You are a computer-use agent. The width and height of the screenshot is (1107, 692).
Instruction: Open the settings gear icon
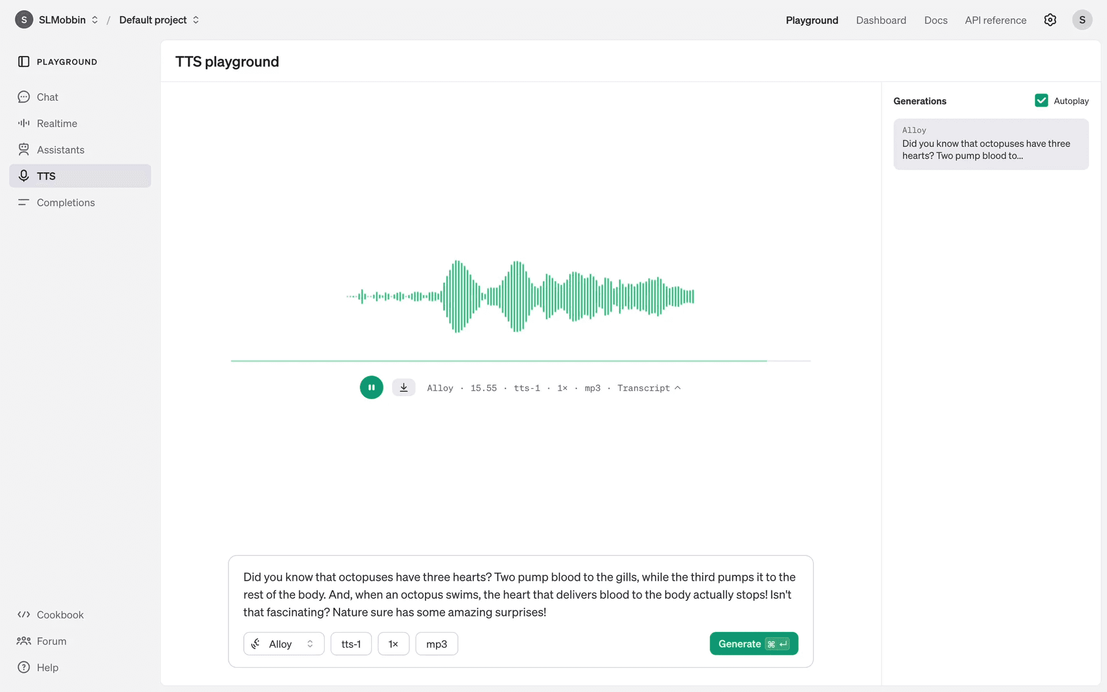tap(1050, 20)
